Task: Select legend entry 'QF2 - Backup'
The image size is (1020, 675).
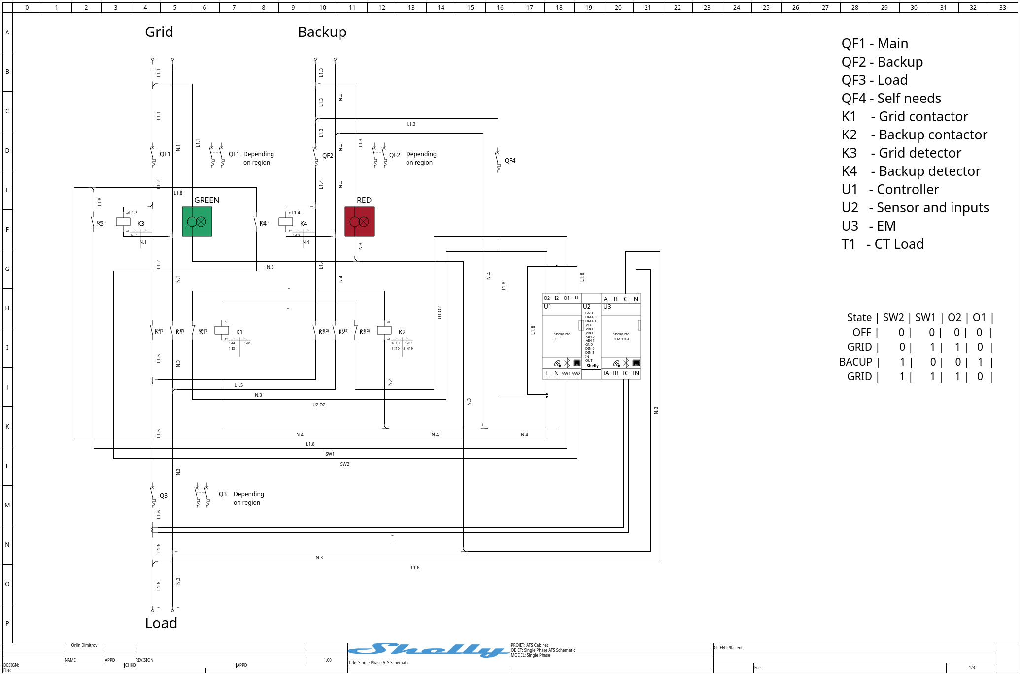Action: click(x=882, y=62)
